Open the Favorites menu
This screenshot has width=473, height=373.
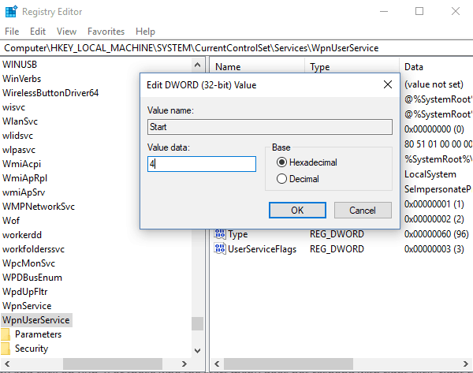tap(106, 32)
